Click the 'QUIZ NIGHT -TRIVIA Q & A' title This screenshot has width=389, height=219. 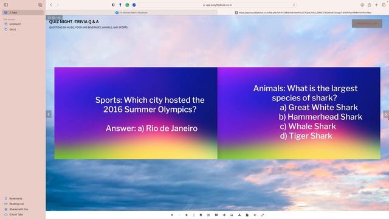[74, 22]
